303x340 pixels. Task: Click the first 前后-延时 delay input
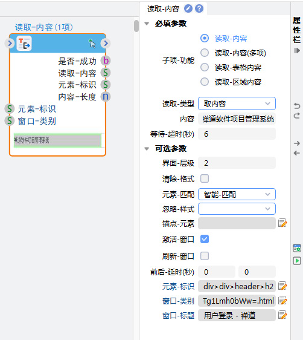(217, 272)
